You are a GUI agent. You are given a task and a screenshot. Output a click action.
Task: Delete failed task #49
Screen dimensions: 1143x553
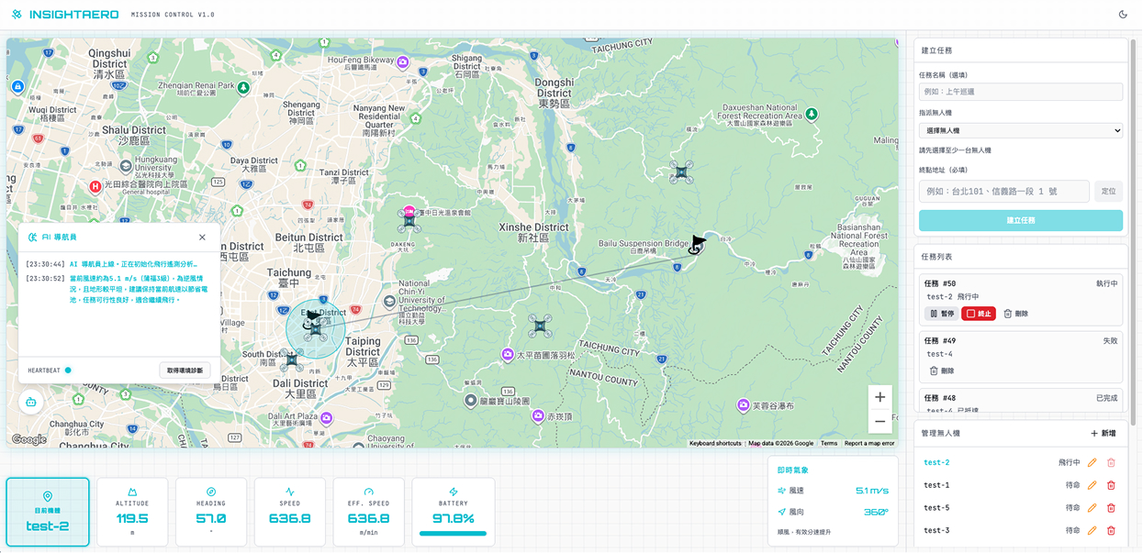[x=942, y=371]
